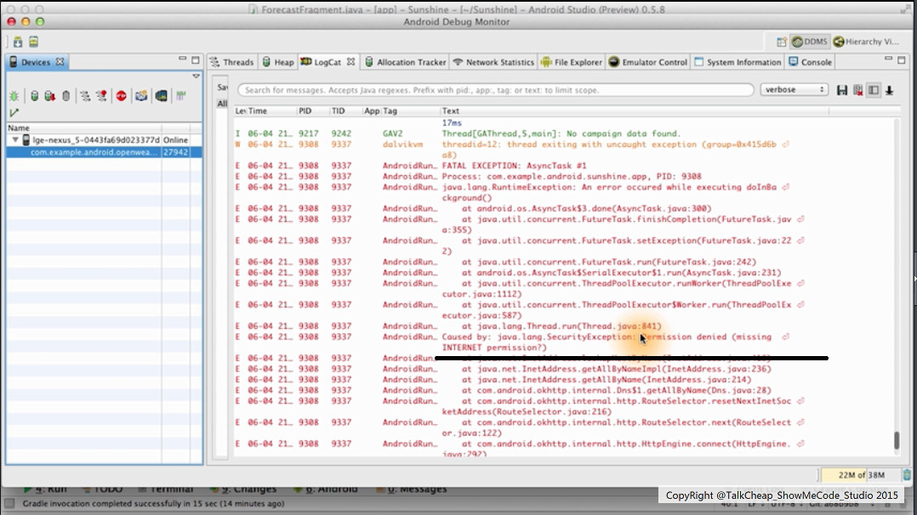Click the PID column header
This screenshot has width=917, height=515.
tap(311, 110)
